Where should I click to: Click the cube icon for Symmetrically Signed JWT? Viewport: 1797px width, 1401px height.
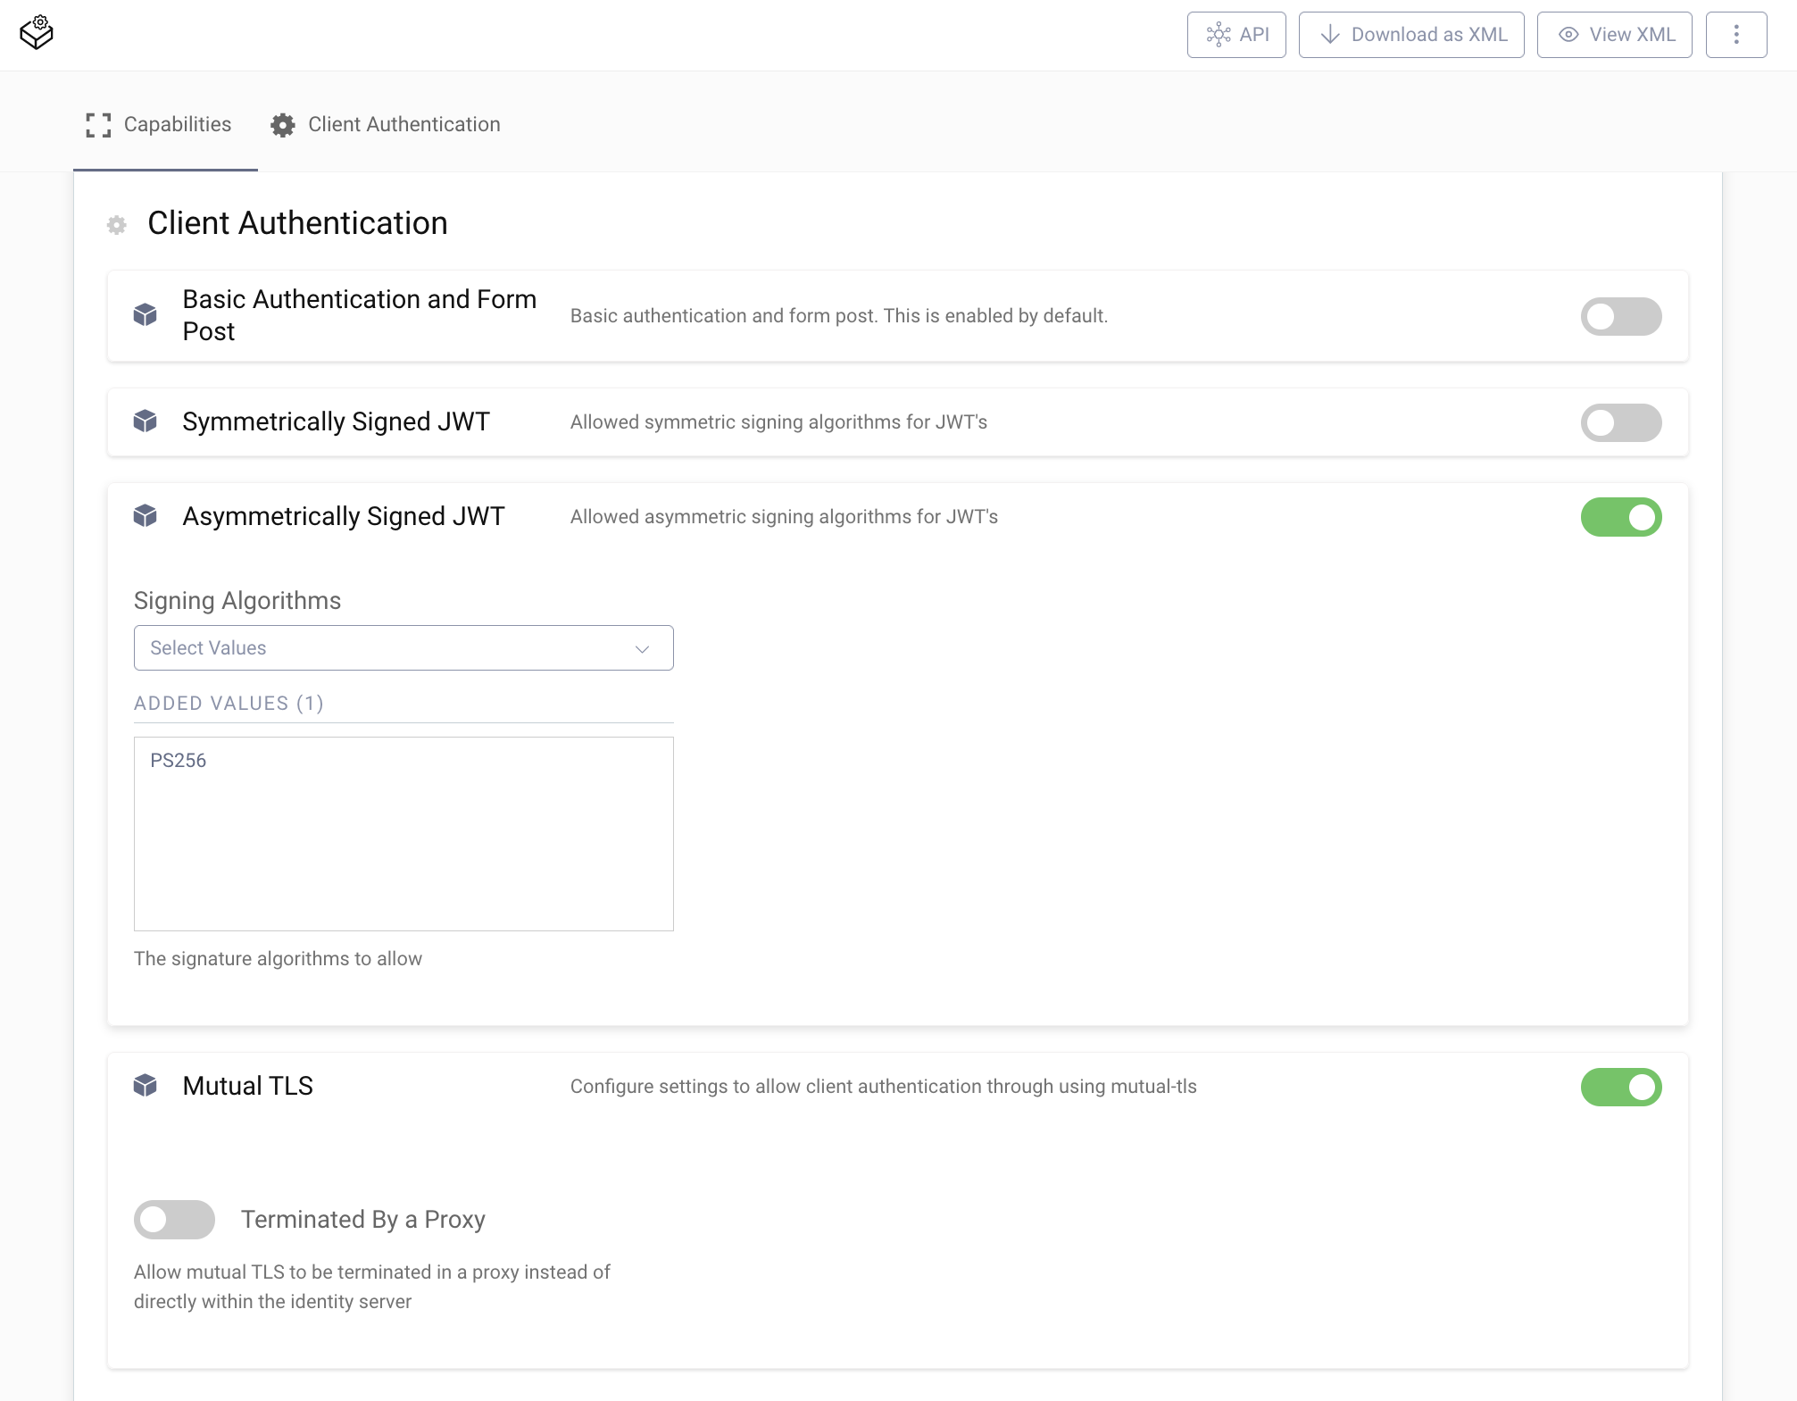[146, 421]
